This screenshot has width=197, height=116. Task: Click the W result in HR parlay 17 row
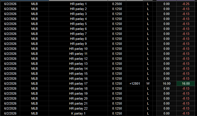(x=148, y=83)
